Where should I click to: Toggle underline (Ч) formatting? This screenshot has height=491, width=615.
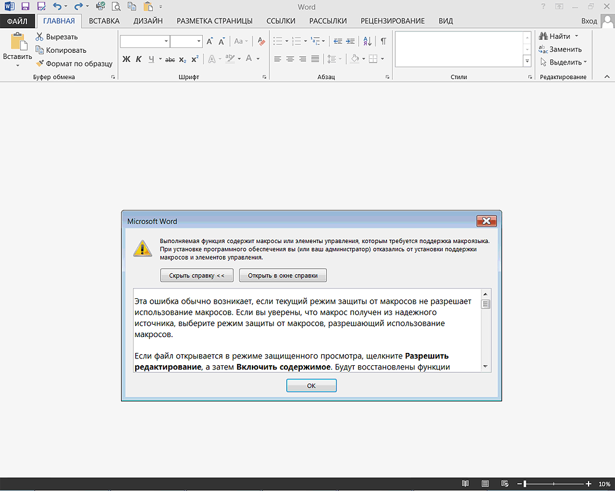pyautogui.click(x=151, y=59)
